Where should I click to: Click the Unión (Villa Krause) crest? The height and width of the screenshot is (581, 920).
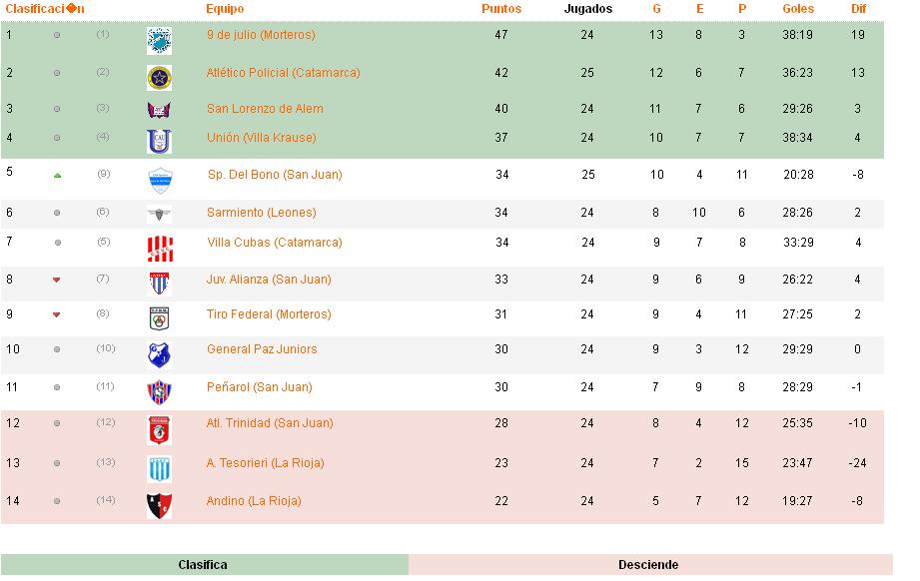click(159, 141)
